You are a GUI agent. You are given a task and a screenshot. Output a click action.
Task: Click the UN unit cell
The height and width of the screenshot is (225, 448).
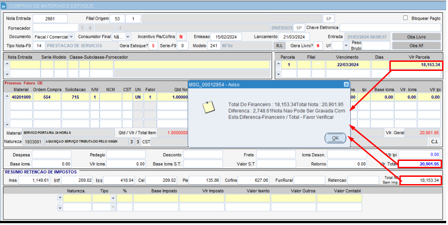[x=138, y=97]
